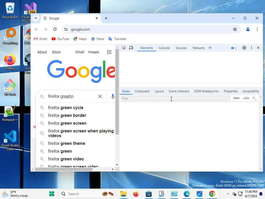Screen dimensions: 265x199
Task: Open DevTools three-dot customize menu
Action: pos(252,48)
